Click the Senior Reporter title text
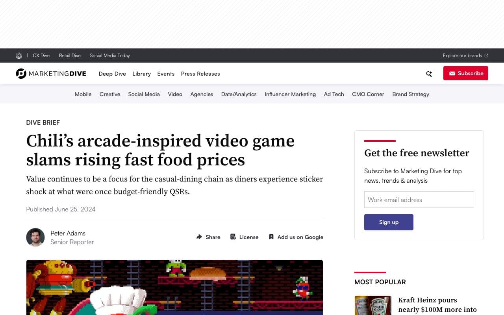This screenshot has width=504, height=315. tap(72, 242)
